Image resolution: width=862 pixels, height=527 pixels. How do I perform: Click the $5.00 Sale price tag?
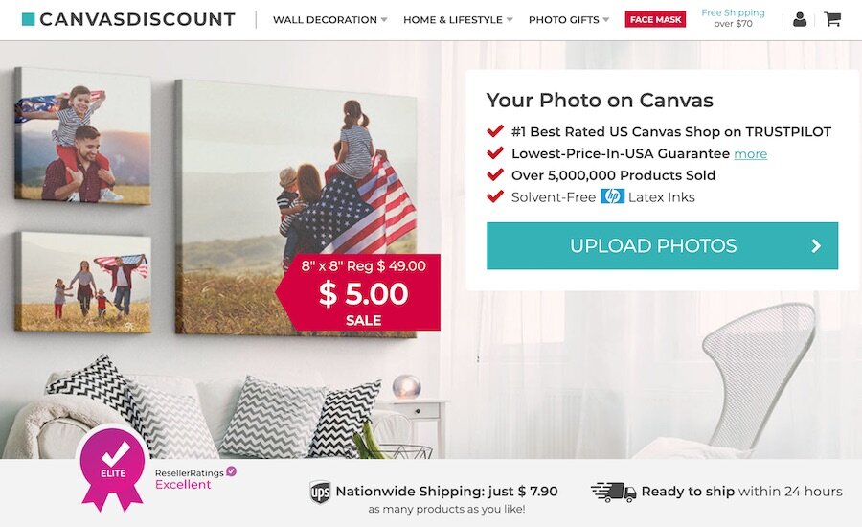coord(358,292)
